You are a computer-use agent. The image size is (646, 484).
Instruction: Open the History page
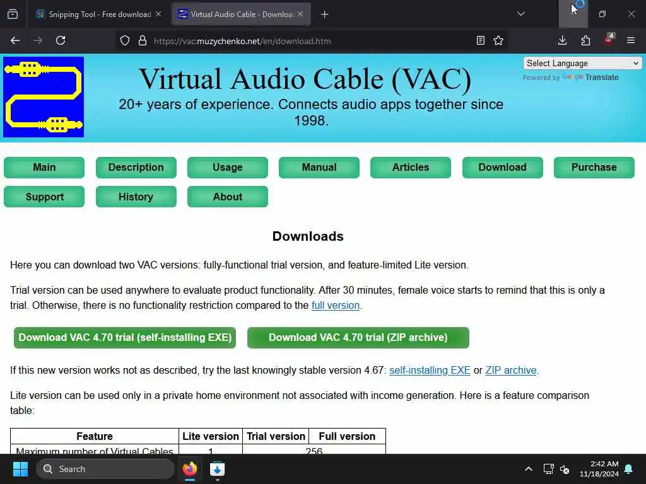point(136,197)
